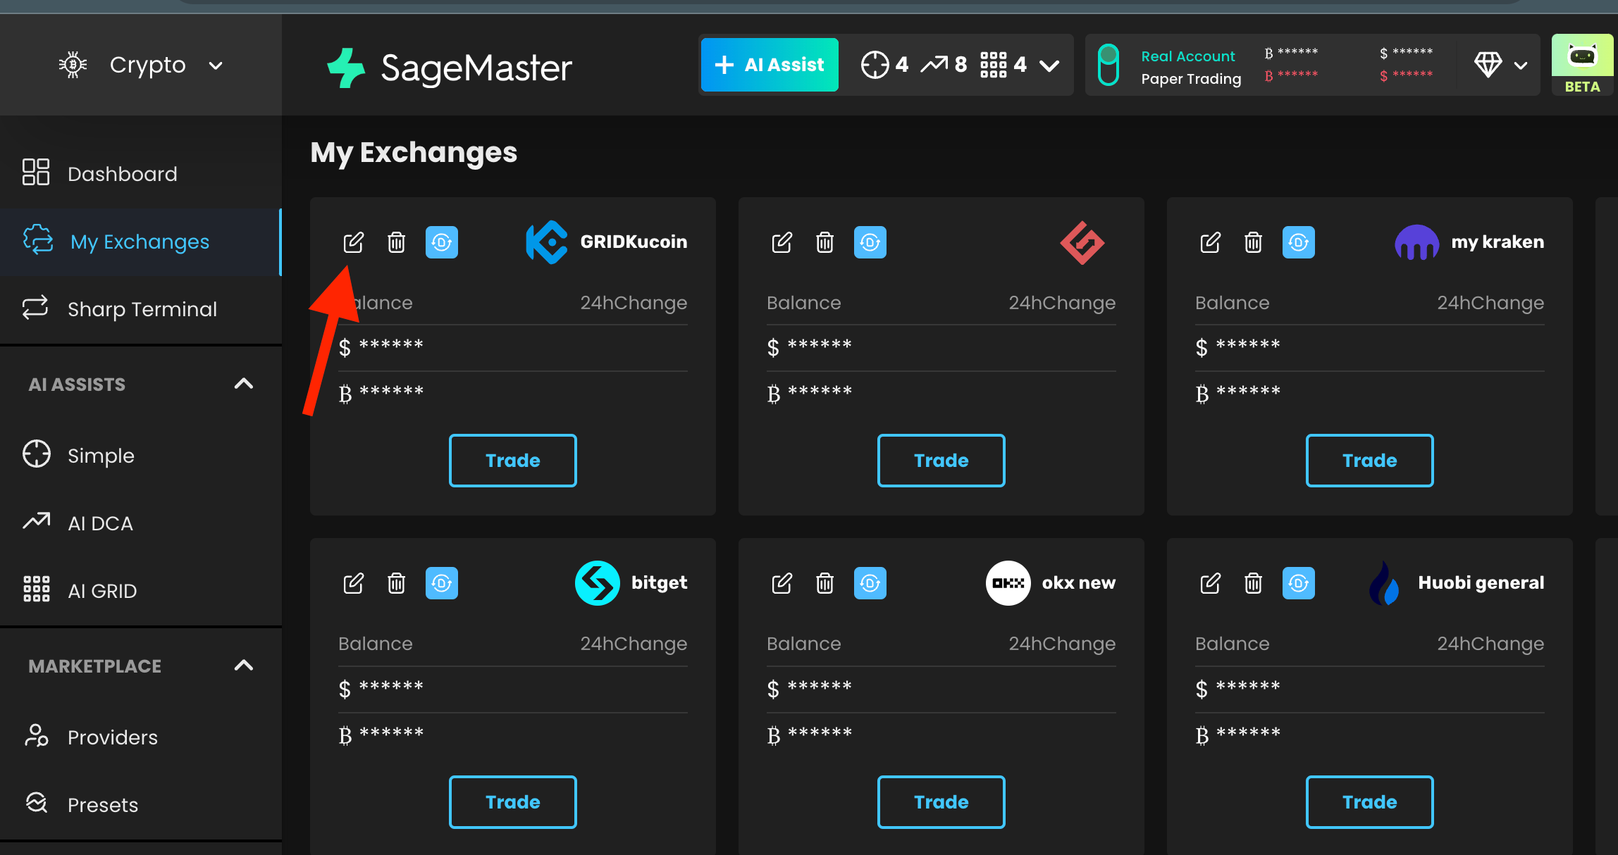The width and height of the screenshot is (1618, 855).
Task: Click the Kraken logo icon
Action: point(1417,242)
